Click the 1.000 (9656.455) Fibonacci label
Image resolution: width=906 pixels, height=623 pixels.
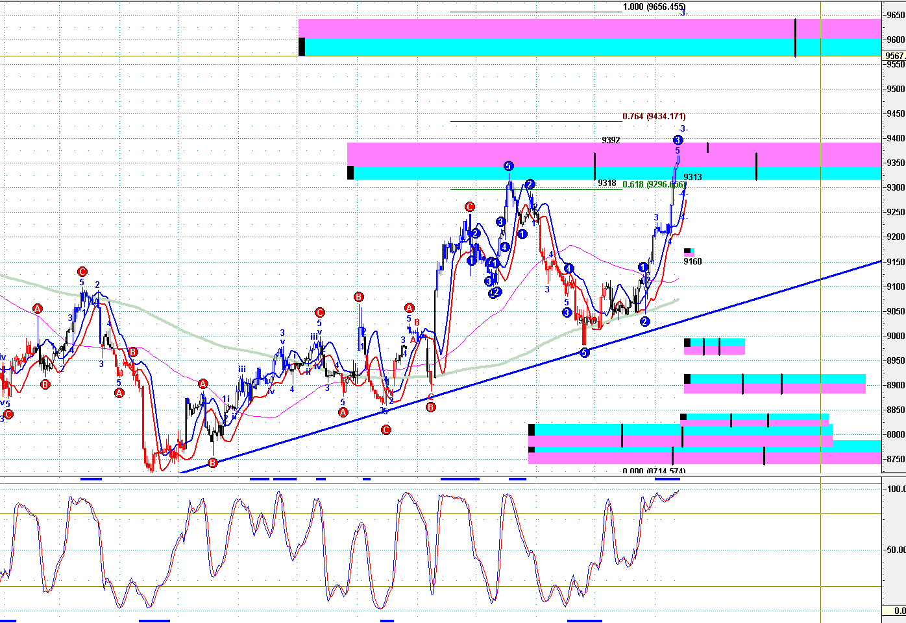pos(654,7)
